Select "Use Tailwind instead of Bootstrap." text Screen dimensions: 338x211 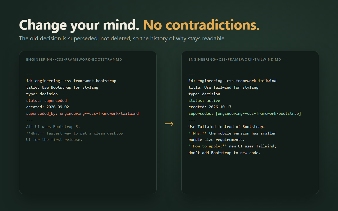point(227,127)
